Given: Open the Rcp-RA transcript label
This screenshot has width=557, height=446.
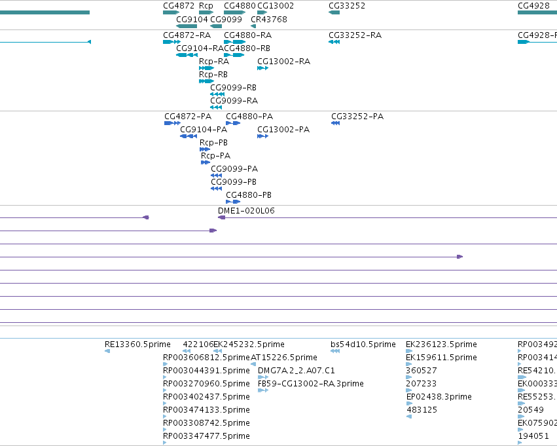Looking at the screenshot, I should 214,62.
